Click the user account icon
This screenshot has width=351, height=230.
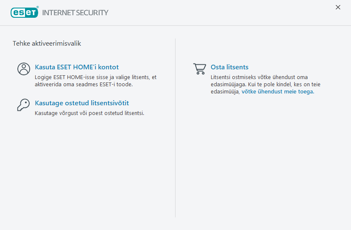click(x=24, y=69)
